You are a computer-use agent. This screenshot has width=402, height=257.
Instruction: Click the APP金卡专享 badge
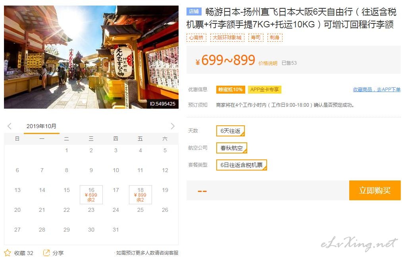(x=265, y=89)
